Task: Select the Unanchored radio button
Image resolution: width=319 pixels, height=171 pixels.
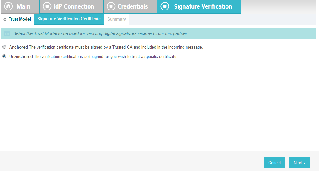Action: point(4,56)
